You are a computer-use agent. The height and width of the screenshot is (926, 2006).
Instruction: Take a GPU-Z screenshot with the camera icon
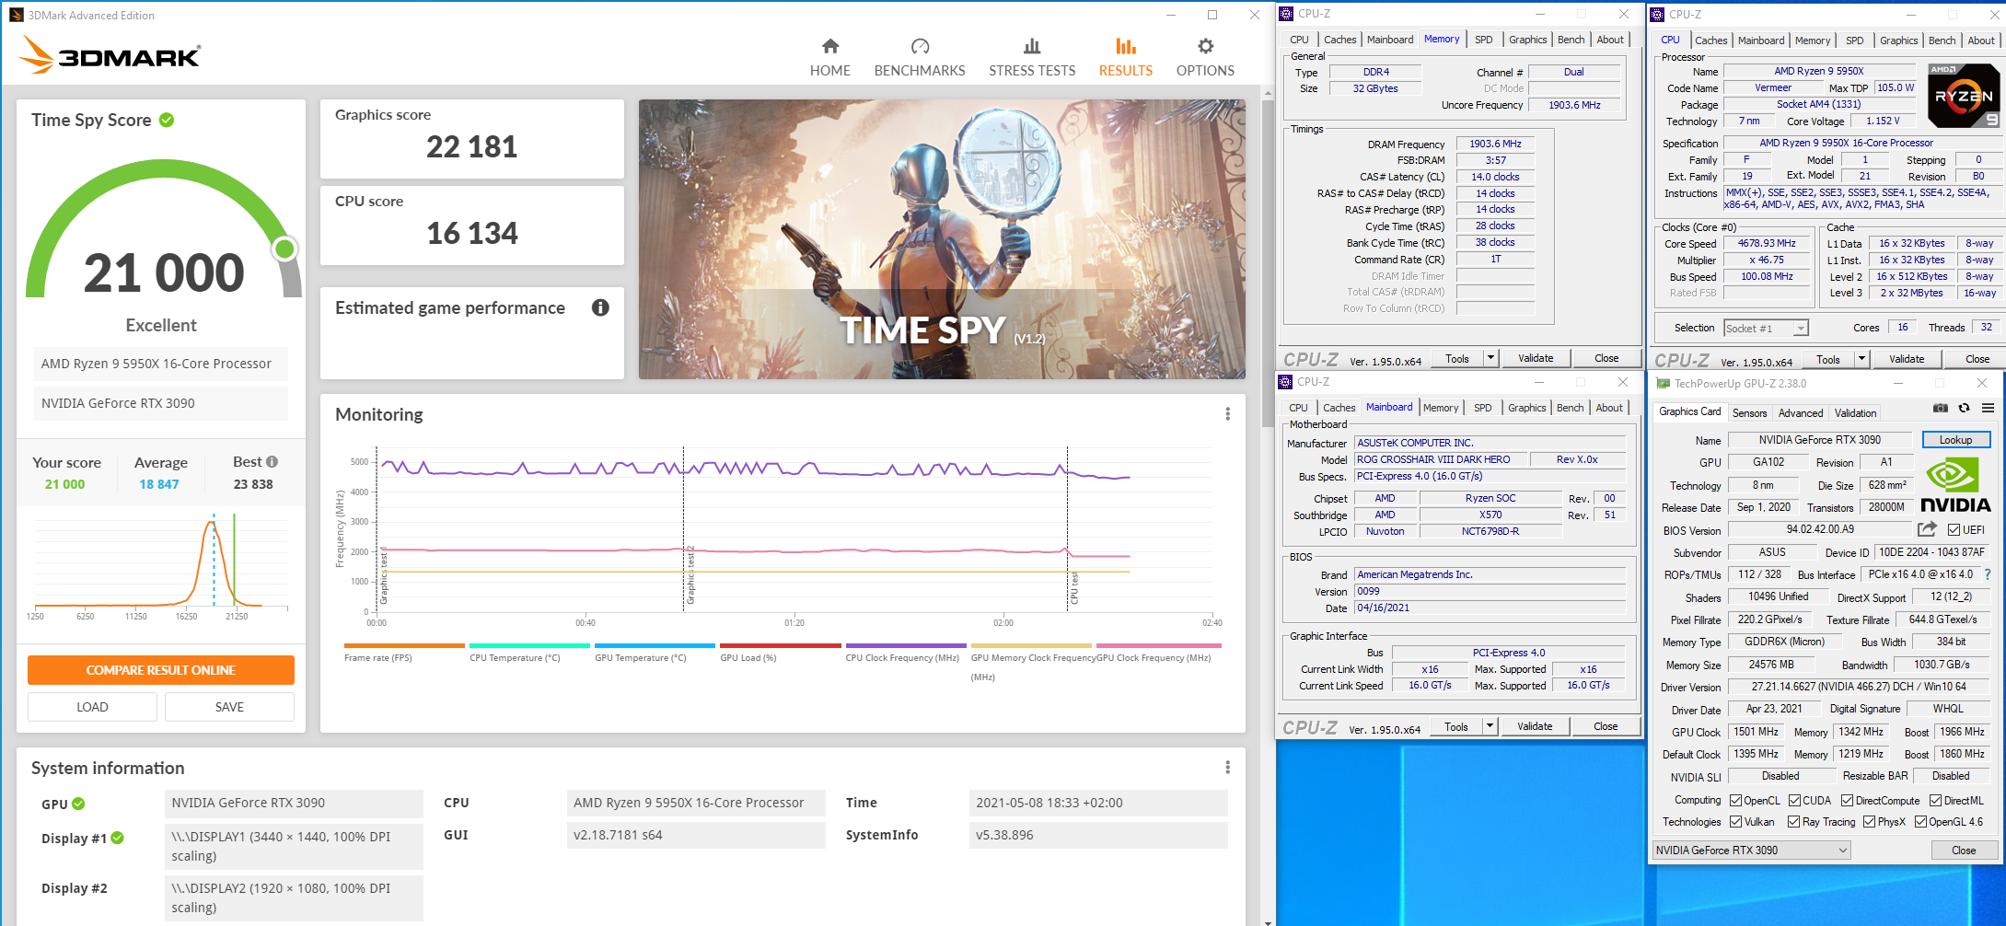pyautogui.click(x=1940, y=408)
